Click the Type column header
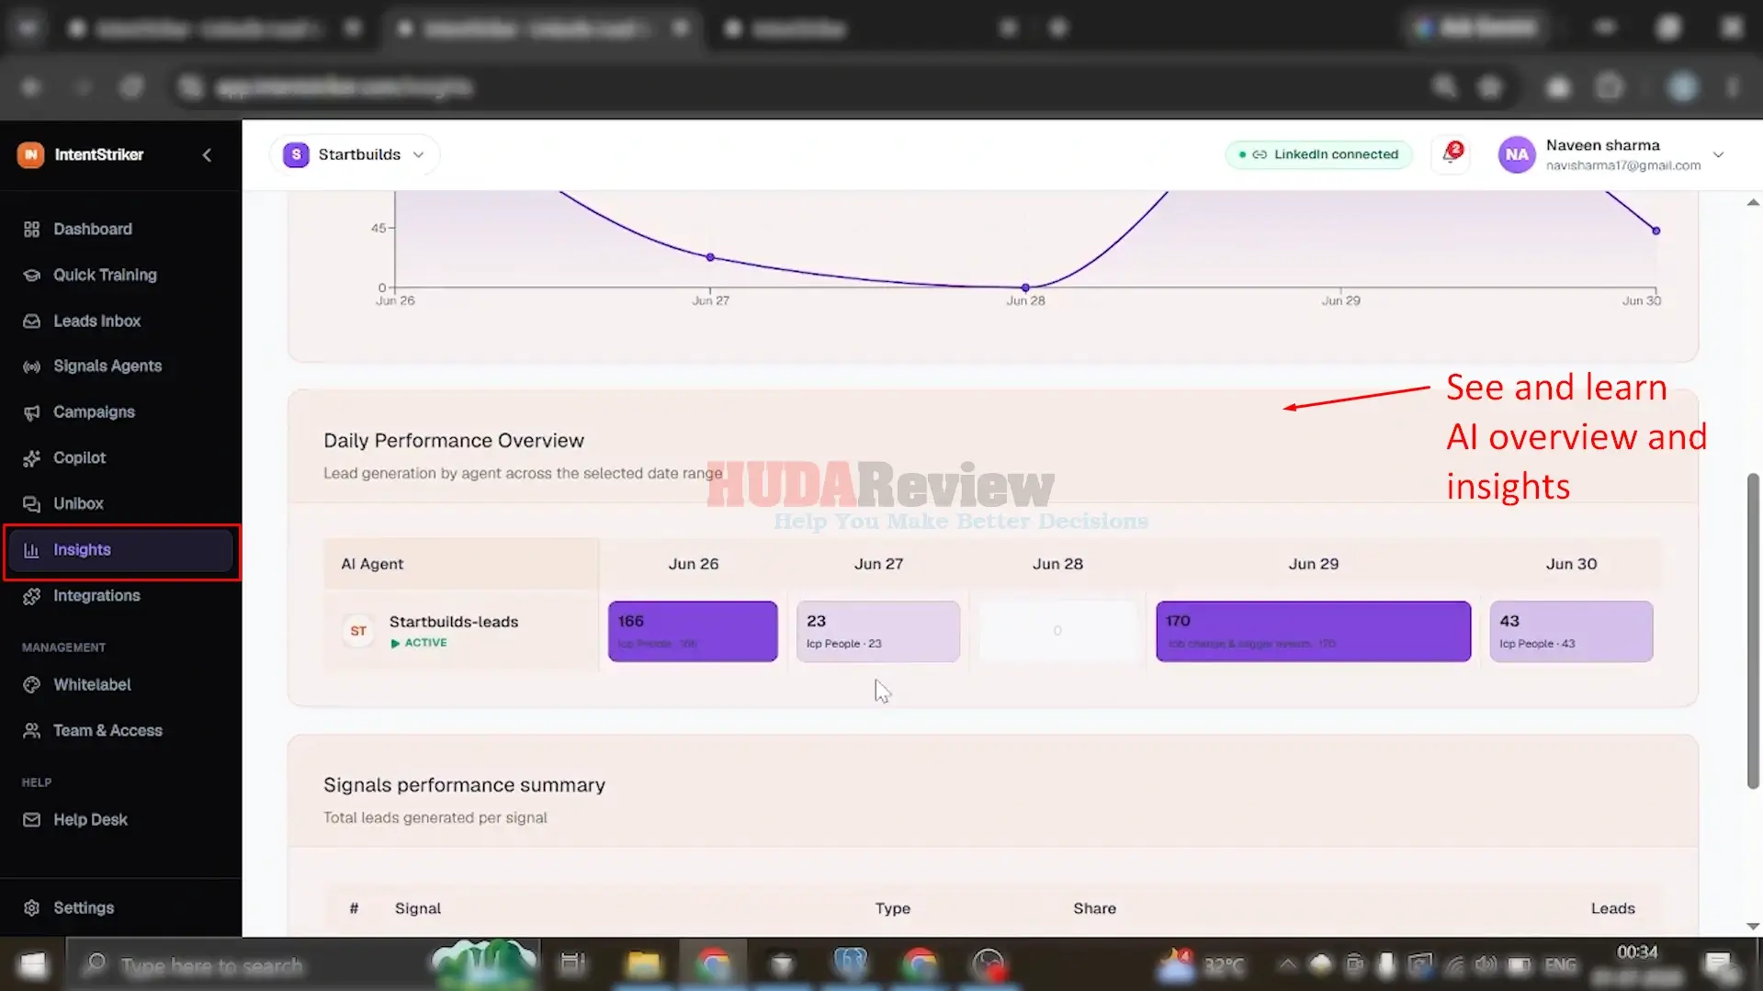The height and width of the screenshot is (991, 1763). 892,908
